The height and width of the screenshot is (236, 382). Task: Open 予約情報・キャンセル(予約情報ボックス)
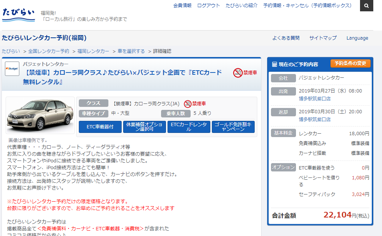[x=307, y=5]
